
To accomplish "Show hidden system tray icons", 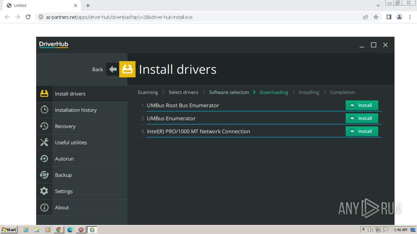I will click(x=363, y=230).
